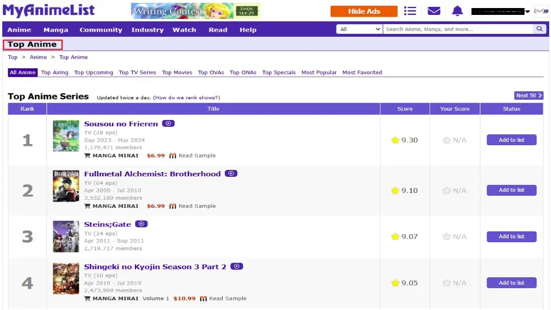Switch to the Top Upcoming tab
The image size is (551, 310).
94,72
